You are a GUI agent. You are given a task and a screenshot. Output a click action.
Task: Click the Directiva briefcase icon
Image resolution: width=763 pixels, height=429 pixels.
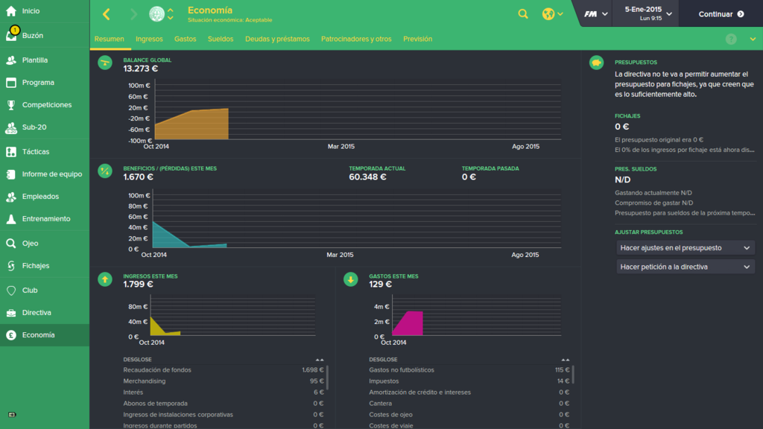click(x=11, y=313)
